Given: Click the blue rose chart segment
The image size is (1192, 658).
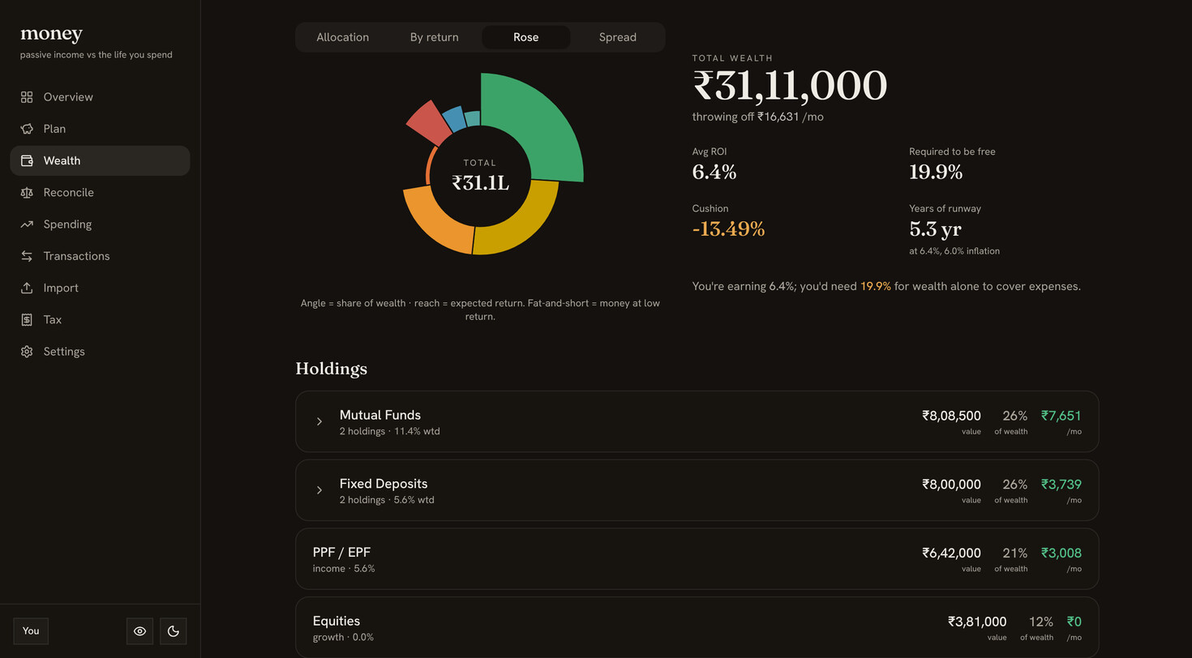Looking at the screenshot, I should click(x=453, y=118).
